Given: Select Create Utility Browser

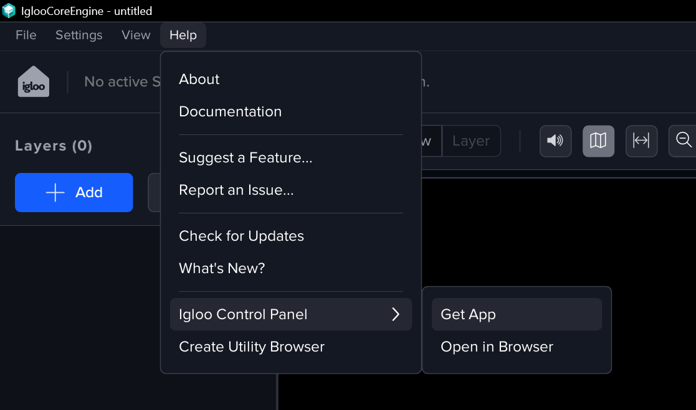Looking at the screenshot, I should coord(252,347).
